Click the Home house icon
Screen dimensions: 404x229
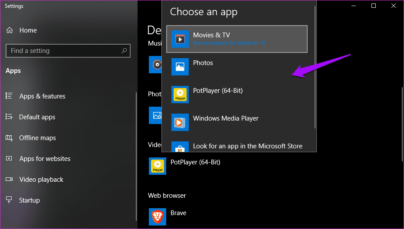pos(10,30)
